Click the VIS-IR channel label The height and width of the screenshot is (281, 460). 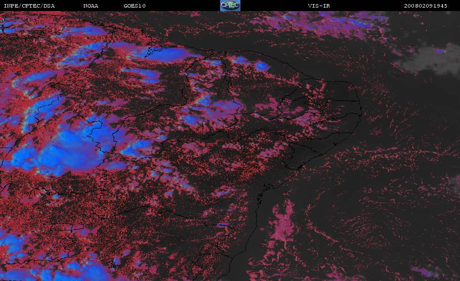tap(319, 6)
